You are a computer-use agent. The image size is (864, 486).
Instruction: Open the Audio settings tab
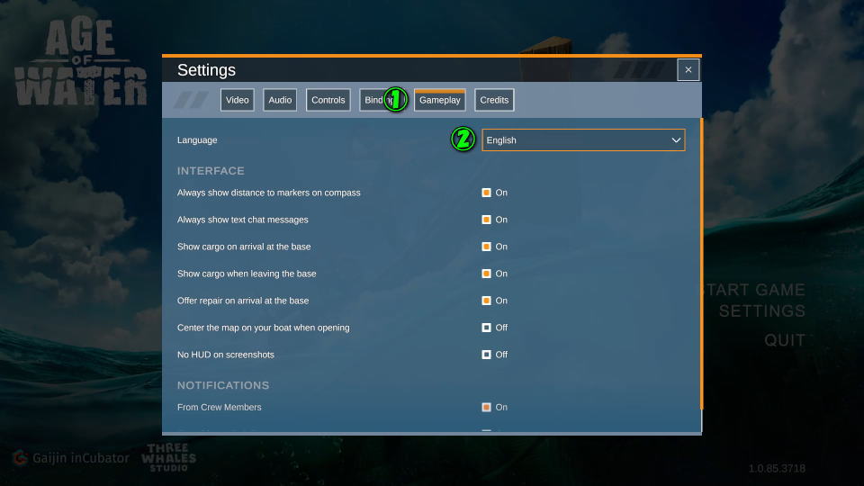tap(280, 100)
